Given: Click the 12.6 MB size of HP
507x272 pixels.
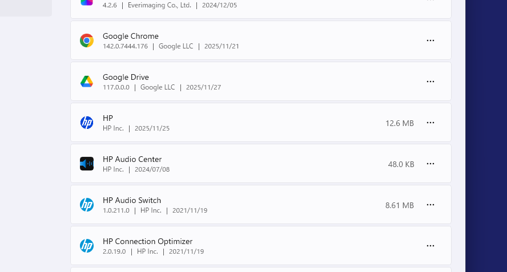Looking at the screenshot, I should click(x=400, y=123).
